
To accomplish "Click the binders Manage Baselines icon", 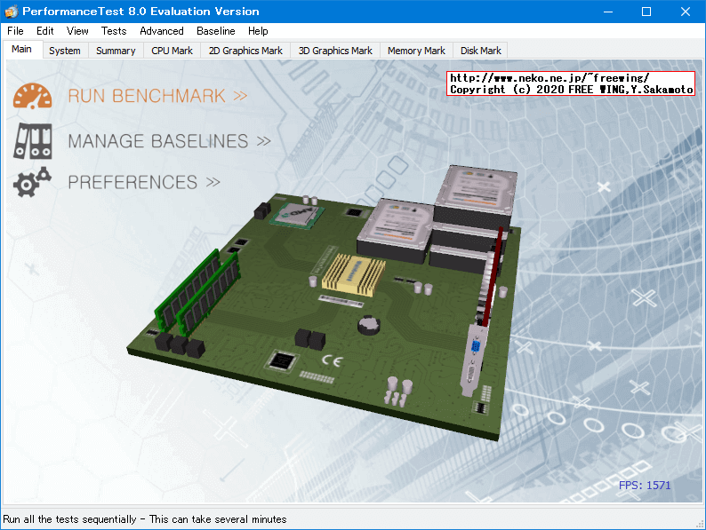I will (33, 140).
